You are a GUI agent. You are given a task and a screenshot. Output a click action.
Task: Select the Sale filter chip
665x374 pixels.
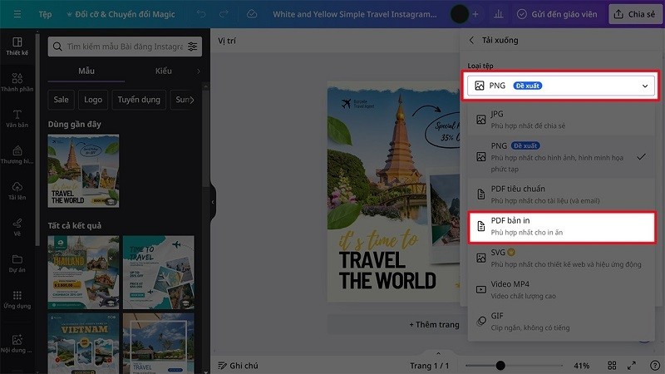(61, 100)
